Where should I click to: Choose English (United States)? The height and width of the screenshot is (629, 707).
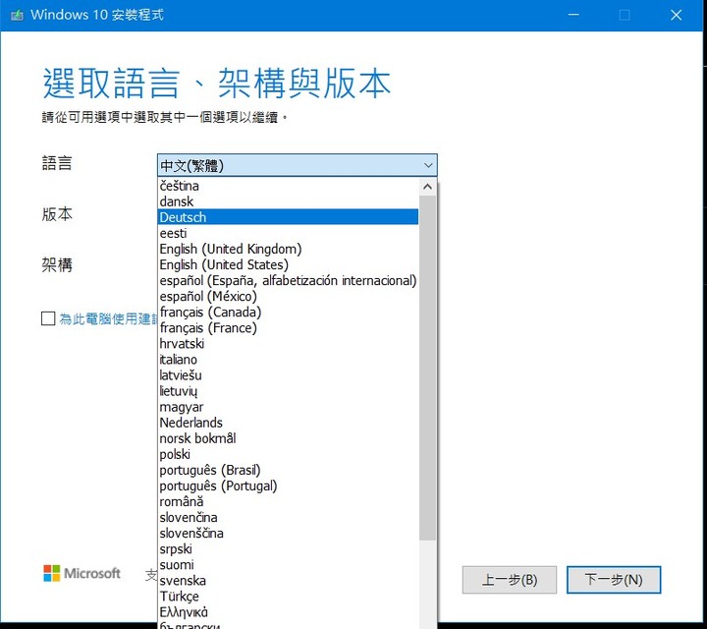click(x=289, y=264)
